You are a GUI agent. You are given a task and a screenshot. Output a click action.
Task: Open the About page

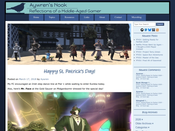click(102, 17)
